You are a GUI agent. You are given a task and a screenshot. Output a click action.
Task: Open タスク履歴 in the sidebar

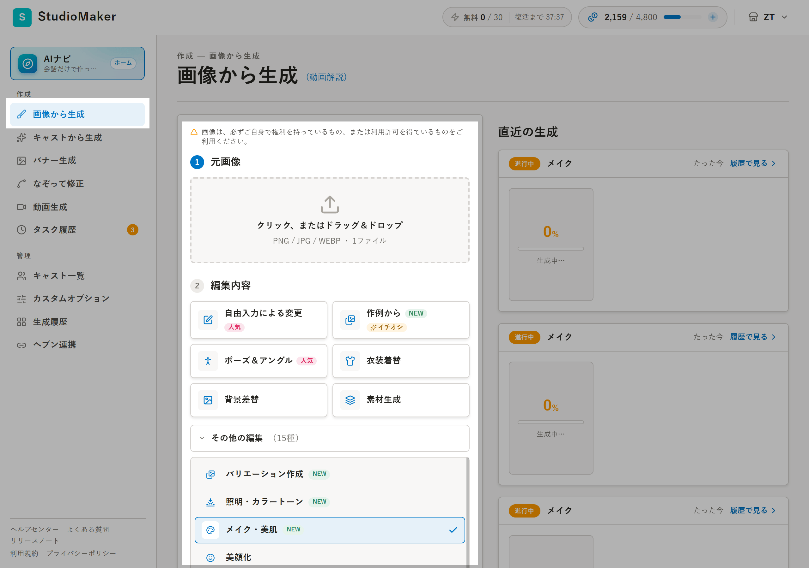(x=77, y=230)
